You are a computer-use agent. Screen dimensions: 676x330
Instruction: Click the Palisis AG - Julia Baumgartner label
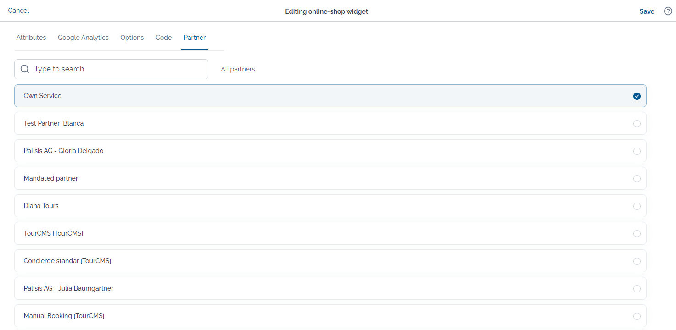click(x=68, y=288)
